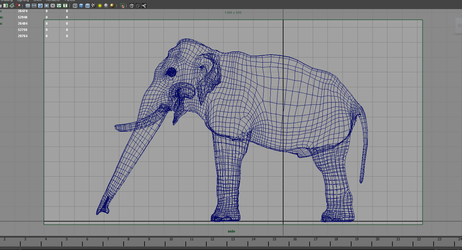Click the shadows gray sphere icon
The width and height of the screenshot is (462, 250).
point(106,6)
